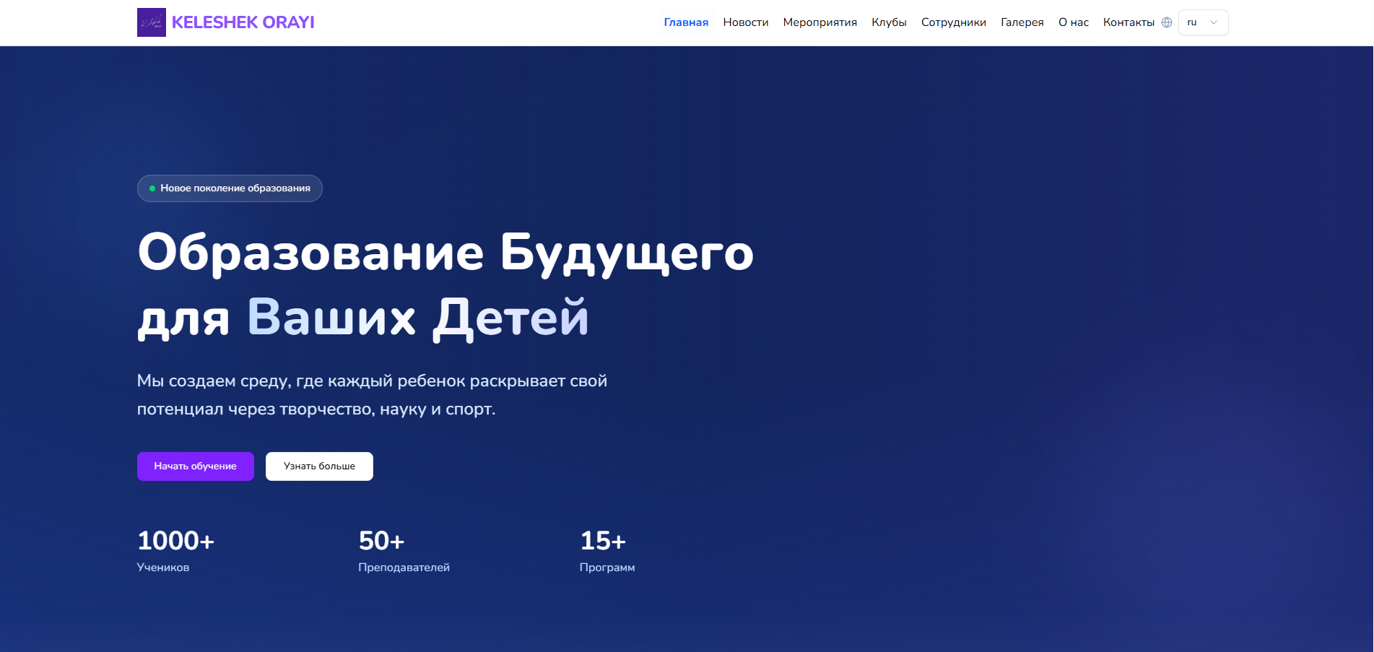Open the Новости page from navigation

pyautogui.click(x=745, y=22)
